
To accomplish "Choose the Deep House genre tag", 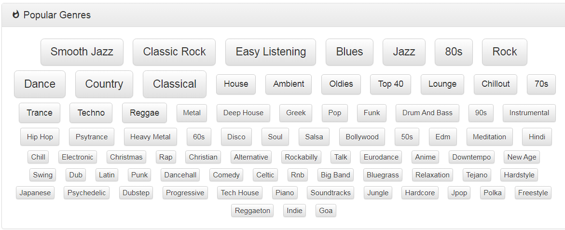I will (x=243, y=113).
